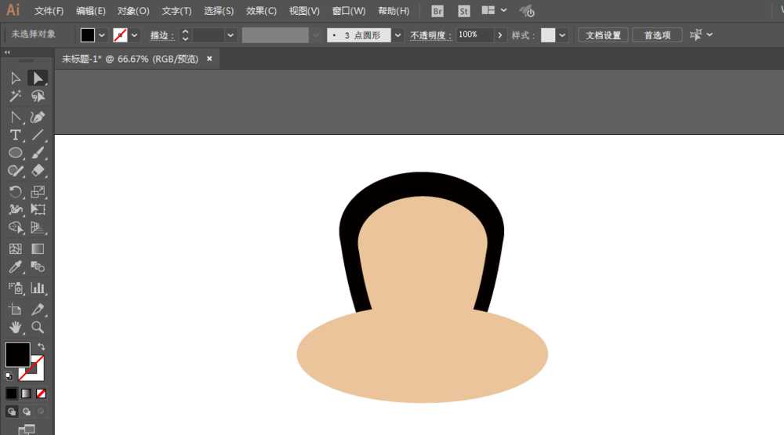This screenshot has height=435, width=784.
Task: Click the large black fill color swatch
Action: [17, 354]
